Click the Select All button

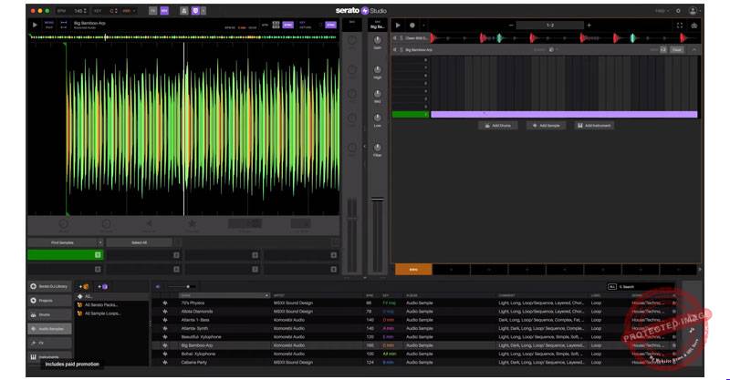coord(140,242)
